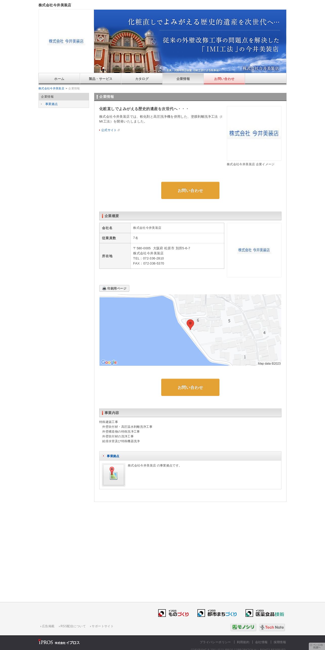Open the large 企業イメージ logo thumbnail
Image resolution: width=325 pixels, height=650 pixels.
pos(254,133)
